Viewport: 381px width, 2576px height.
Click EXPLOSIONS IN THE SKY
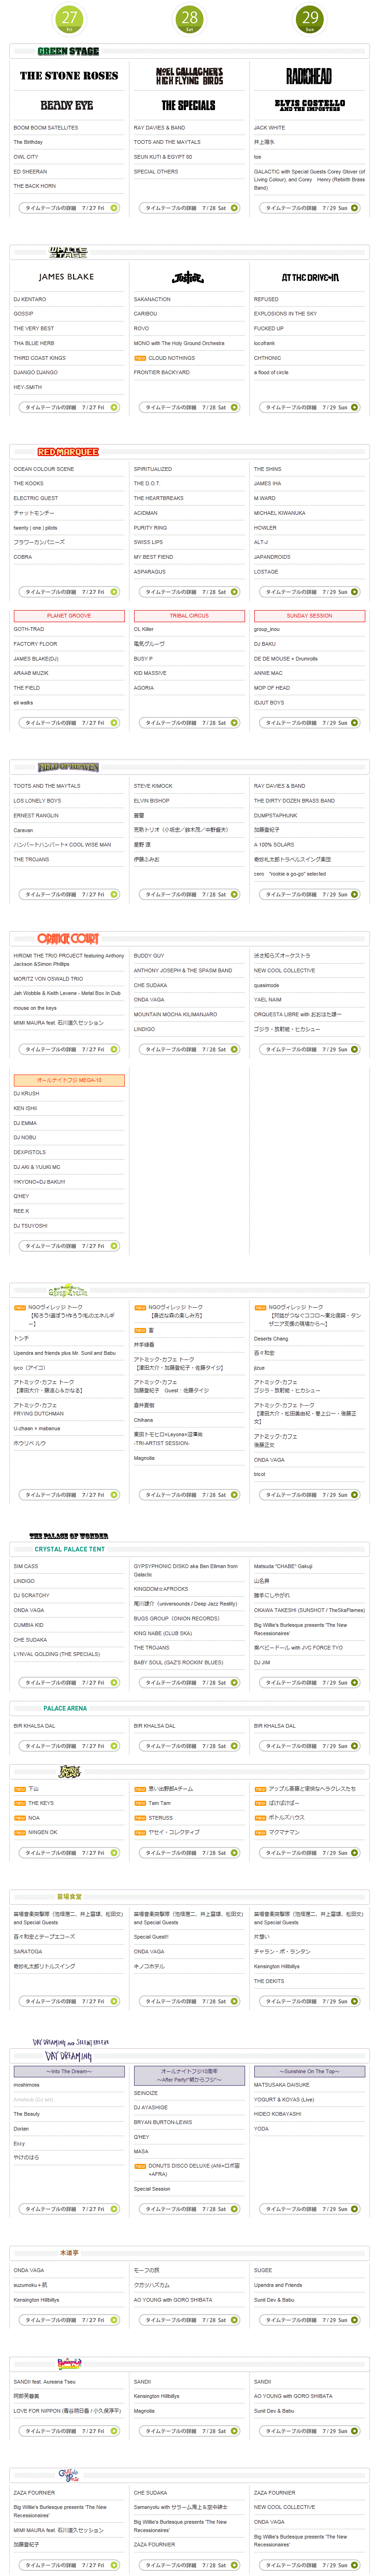click(x=285, y=314)
